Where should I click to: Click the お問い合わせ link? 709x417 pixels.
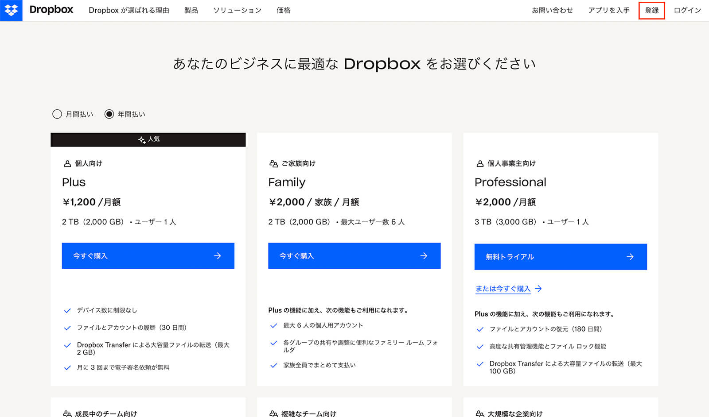pos(552,10)
